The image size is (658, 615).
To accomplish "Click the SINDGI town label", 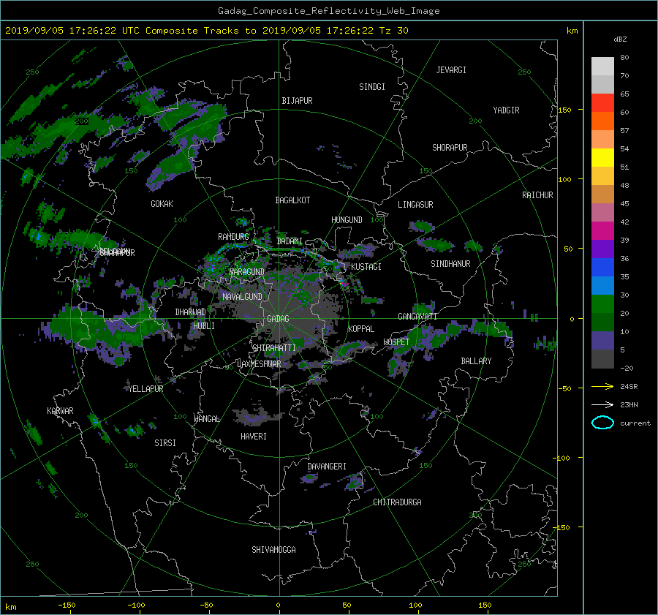I will coord(372,87).
